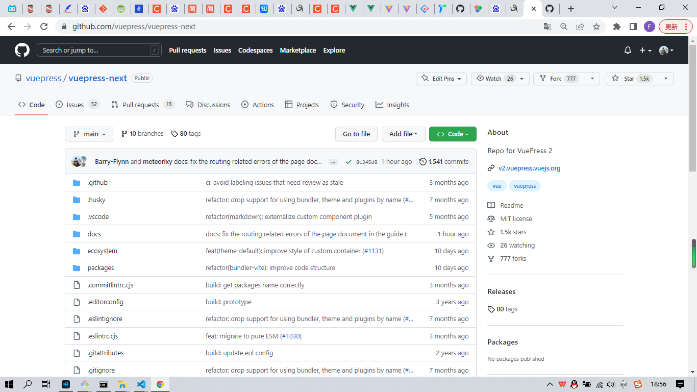Open the green Code dropdown

click(453, 134)
